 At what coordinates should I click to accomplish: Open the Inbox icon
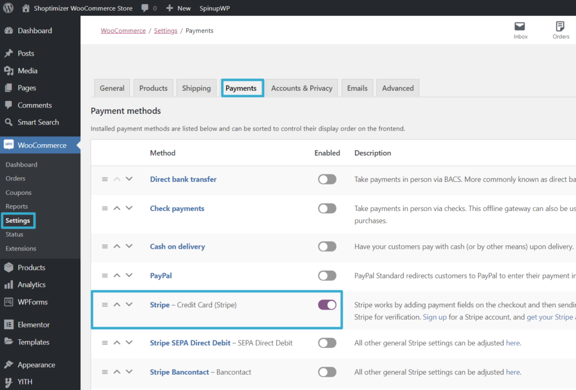click(x=520, y=27)
